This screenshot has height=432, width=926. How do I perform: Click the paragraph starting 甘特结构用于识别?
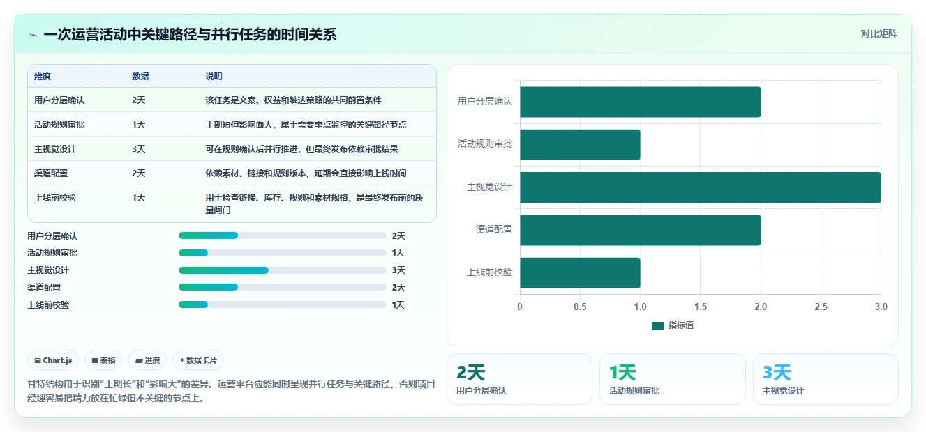231,392
